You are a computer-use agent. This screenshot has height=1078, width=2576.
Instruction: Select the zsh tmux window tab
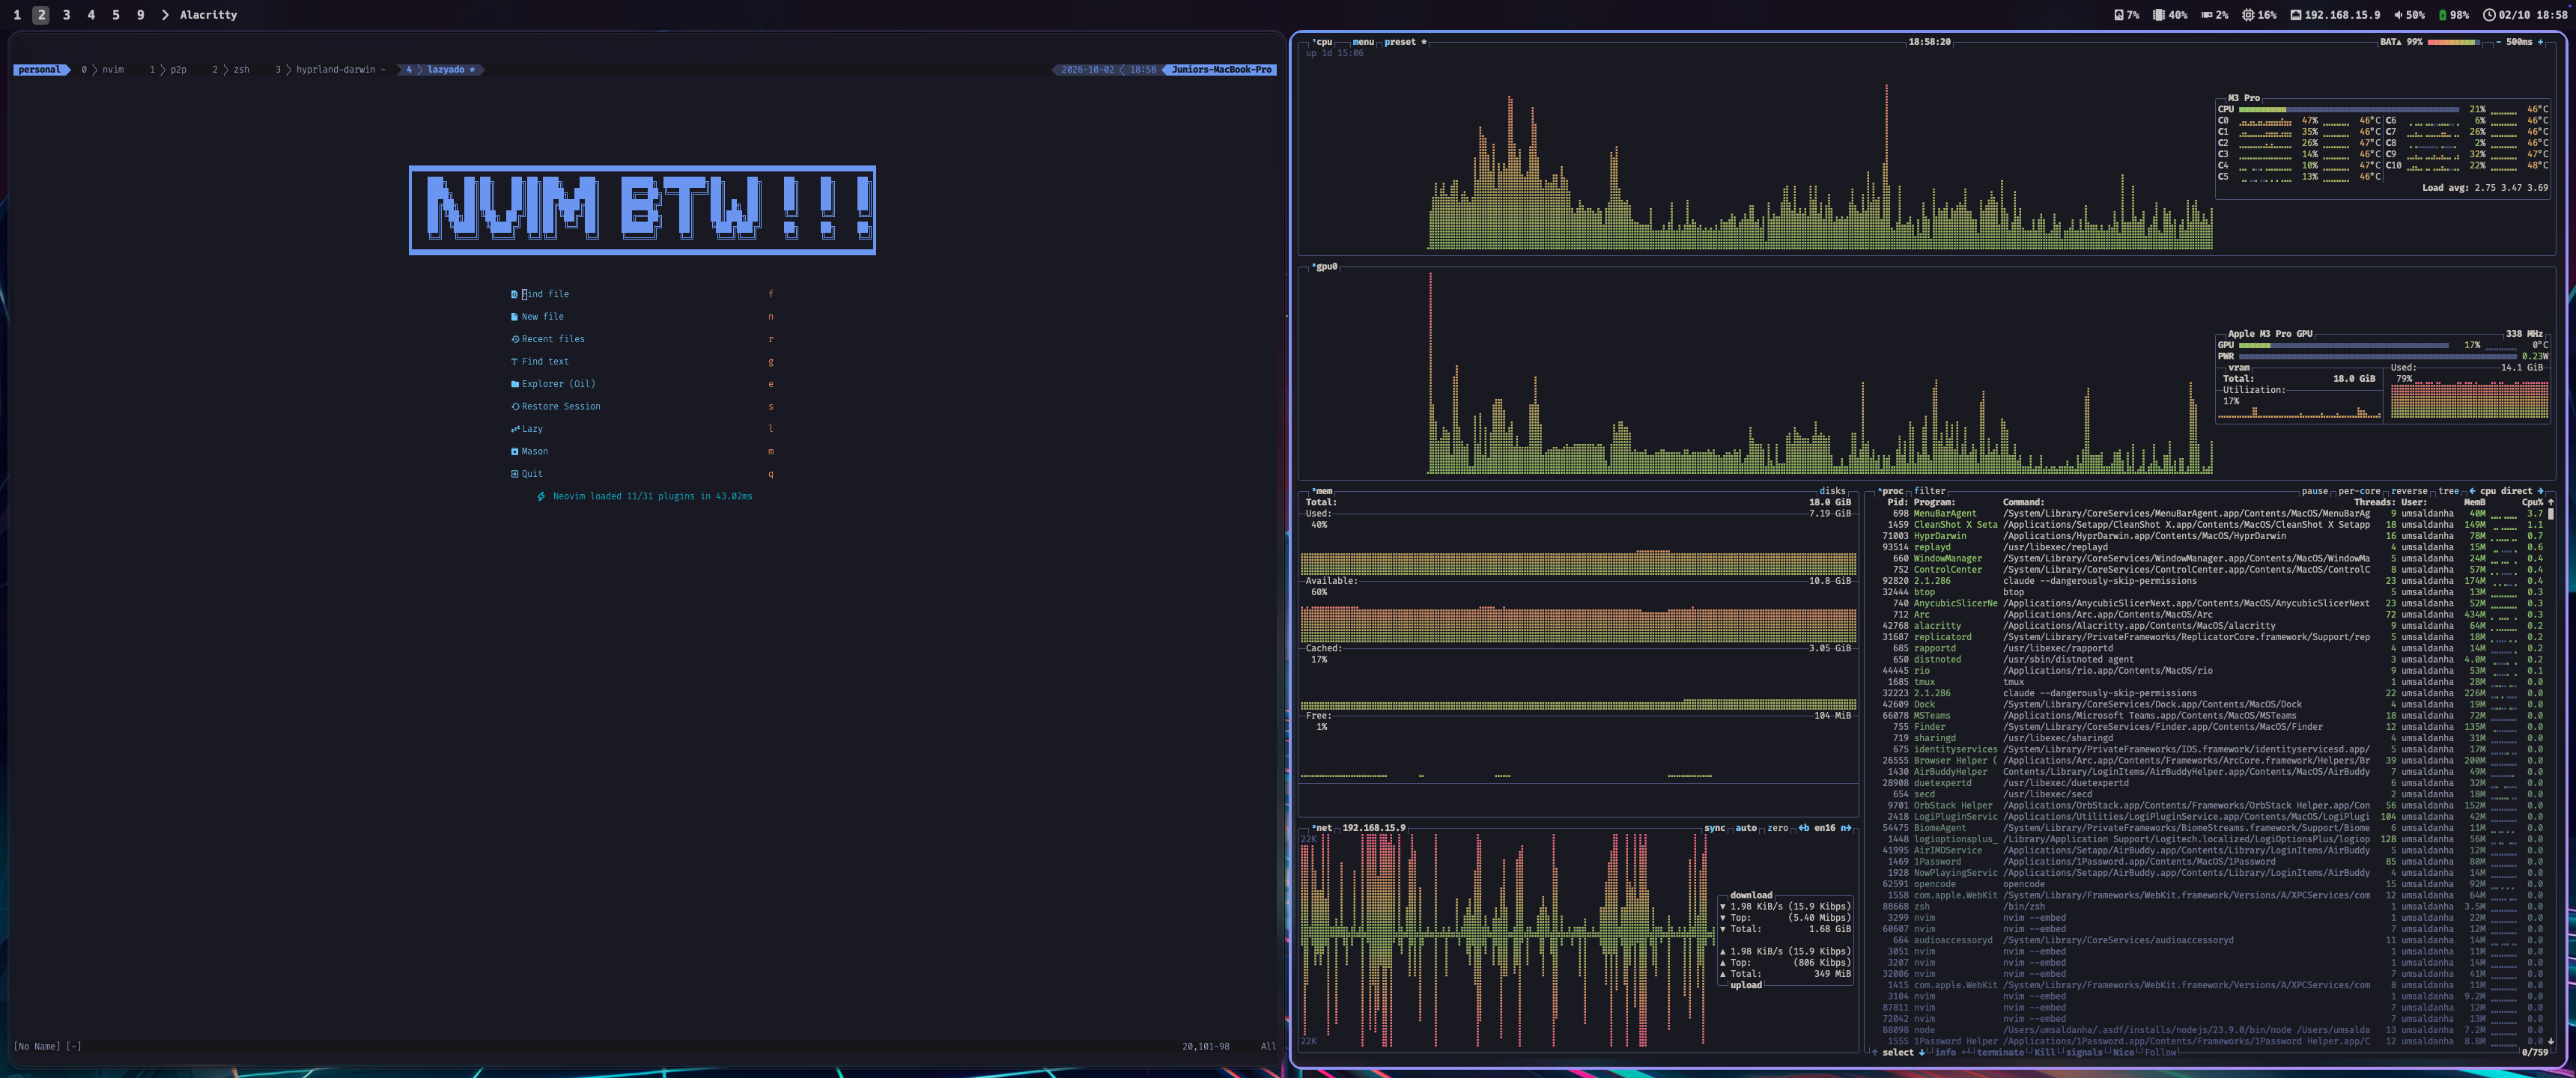point(232,70)
